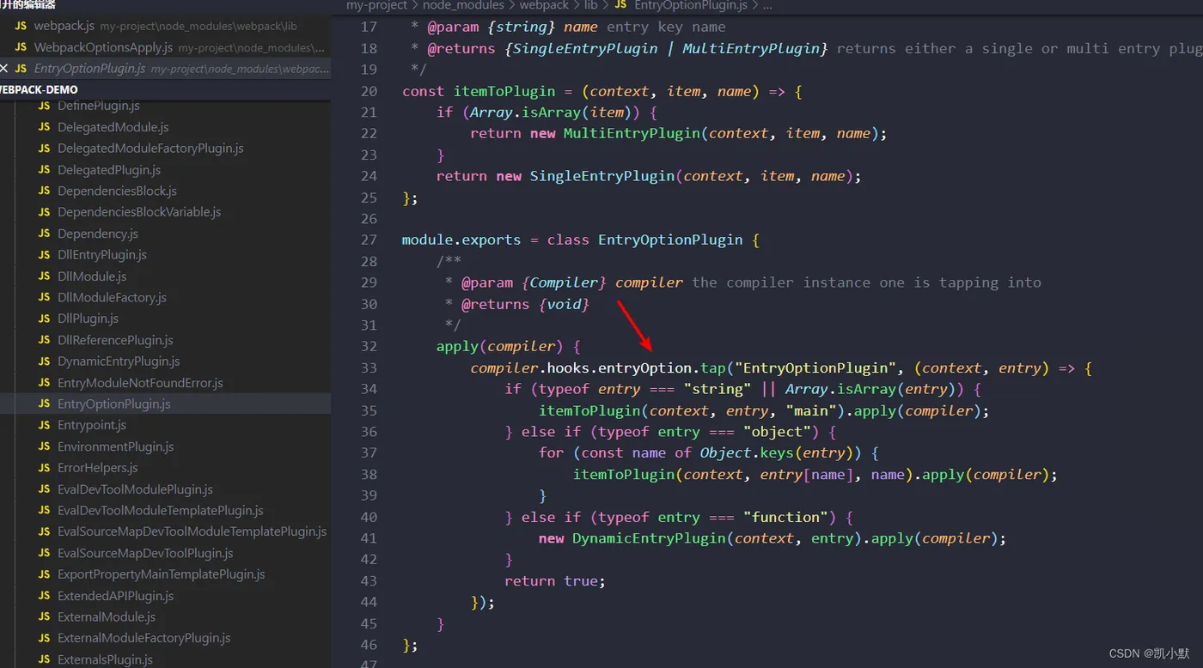Collapse the WEBPACK-DEMO explorer section
Viewport: 1203px width, 668px height.
(x=165, y=89)
